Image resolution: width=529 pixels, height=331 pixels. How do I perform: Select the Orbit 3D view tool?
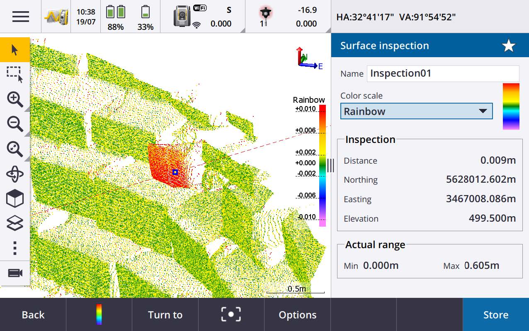15,174
